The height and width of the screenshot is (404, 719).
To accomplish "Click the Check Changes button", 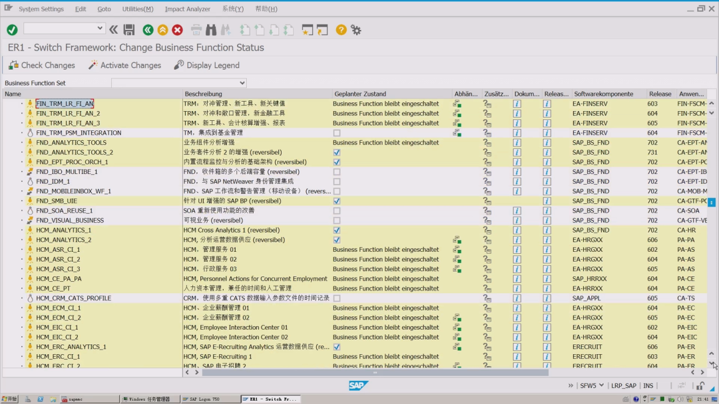I will 42,65.
